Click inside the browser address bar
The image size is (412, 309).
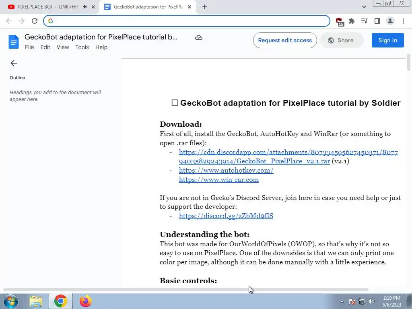pyautogui.click(x=187, y=21)
